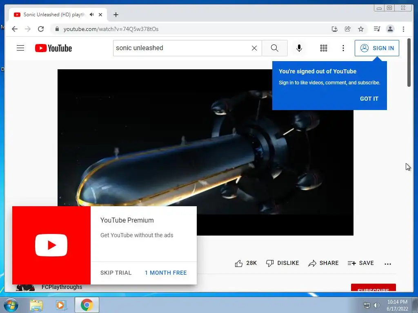Open the Windows Start orb
The width and height of the screenshot is (418, 313).
[x=11, y=305]
